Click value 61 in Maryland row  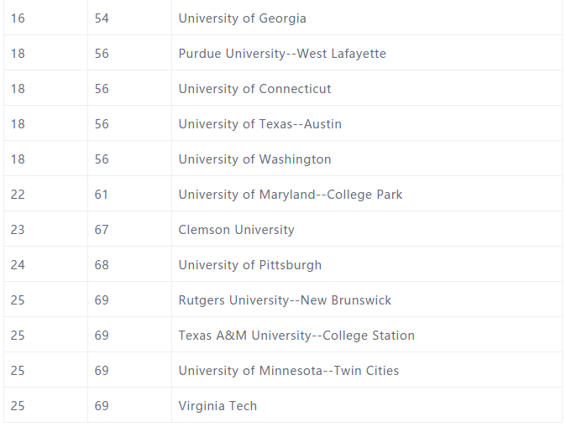pos(102,195)
